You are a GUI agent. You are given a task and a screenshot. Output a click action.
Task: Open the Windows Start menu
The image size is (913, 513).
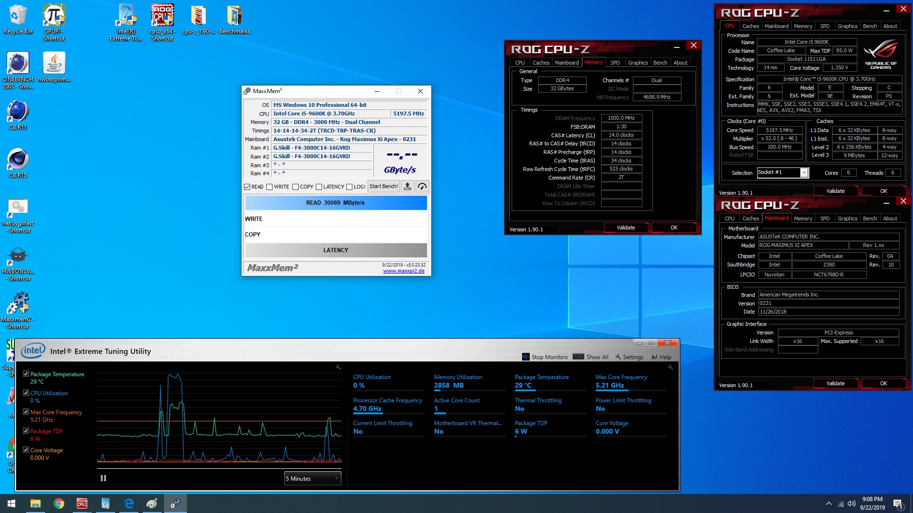[x=11, y=503]
